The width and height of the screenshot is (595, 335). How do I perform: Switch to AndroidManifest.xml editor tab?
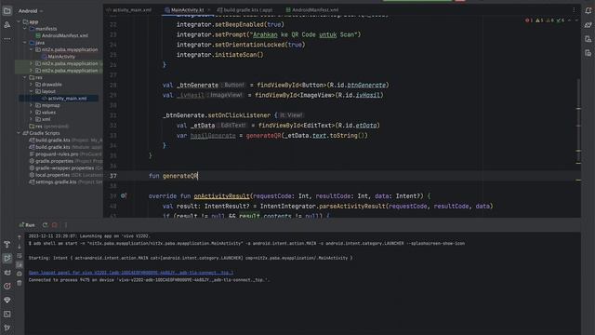311,10
